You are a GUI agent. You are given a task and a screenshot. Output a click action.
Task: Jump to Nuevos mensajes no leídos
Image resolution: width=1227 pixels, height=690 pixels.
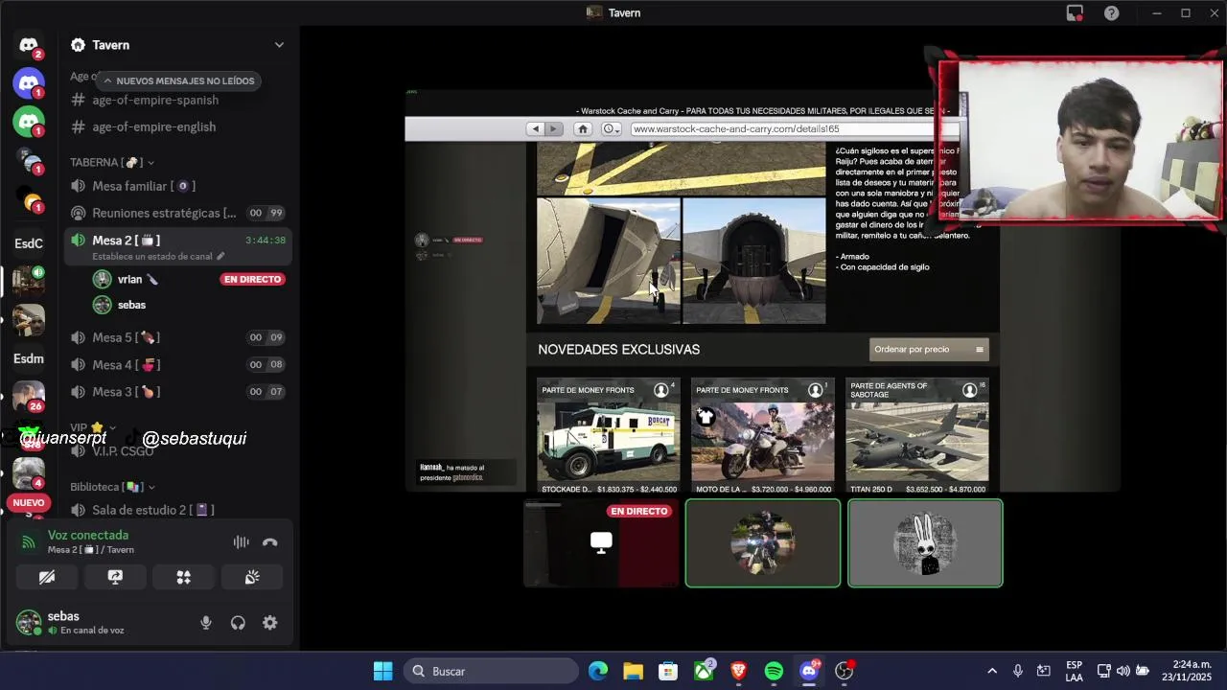click(x=178, y=81)
